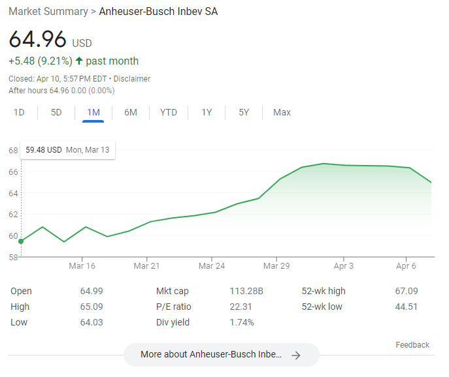
Task: Click the arrow icon on More about button
Action: pyautogui.click(x=296, y=355)
